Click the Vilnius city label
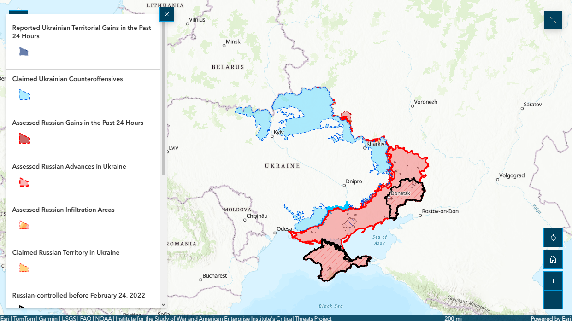The image size is (572, 321). (197, 20)
